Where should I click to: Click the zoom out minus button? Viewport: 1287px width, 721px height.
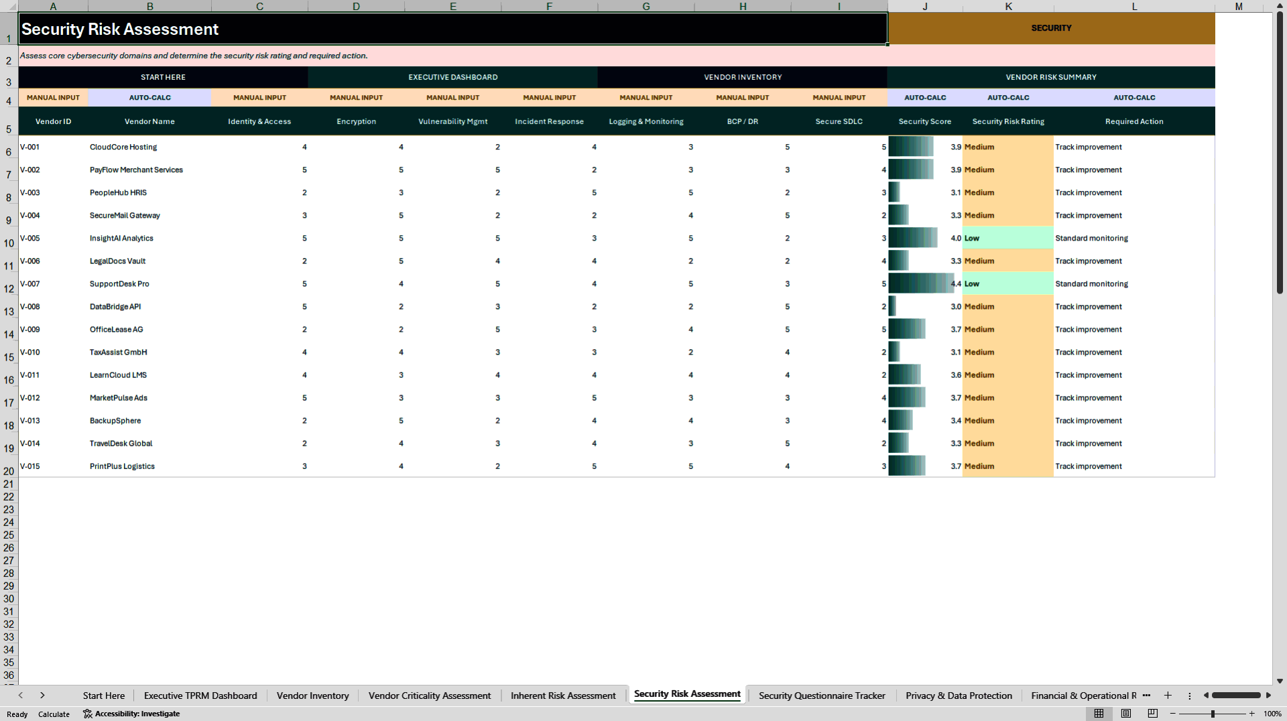(x=1173, y=714)
